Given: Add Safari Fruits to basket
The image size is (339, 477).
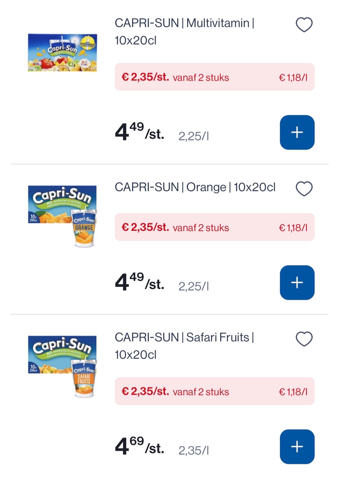Looking at the screenshot, I should click(x=297, y=447).
